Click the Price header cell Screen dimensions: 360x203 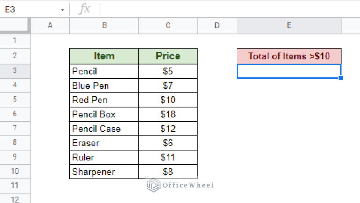click(168, 56)
